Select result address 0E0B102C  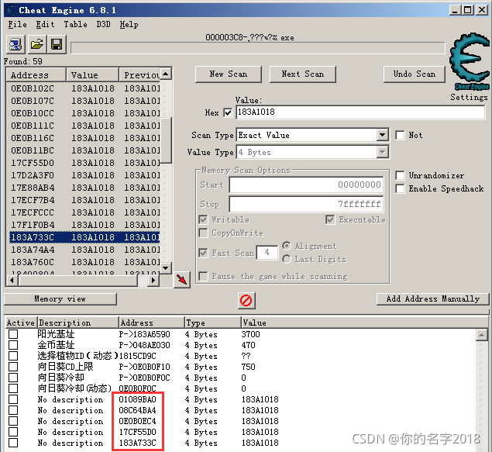[x=33, y=88]
